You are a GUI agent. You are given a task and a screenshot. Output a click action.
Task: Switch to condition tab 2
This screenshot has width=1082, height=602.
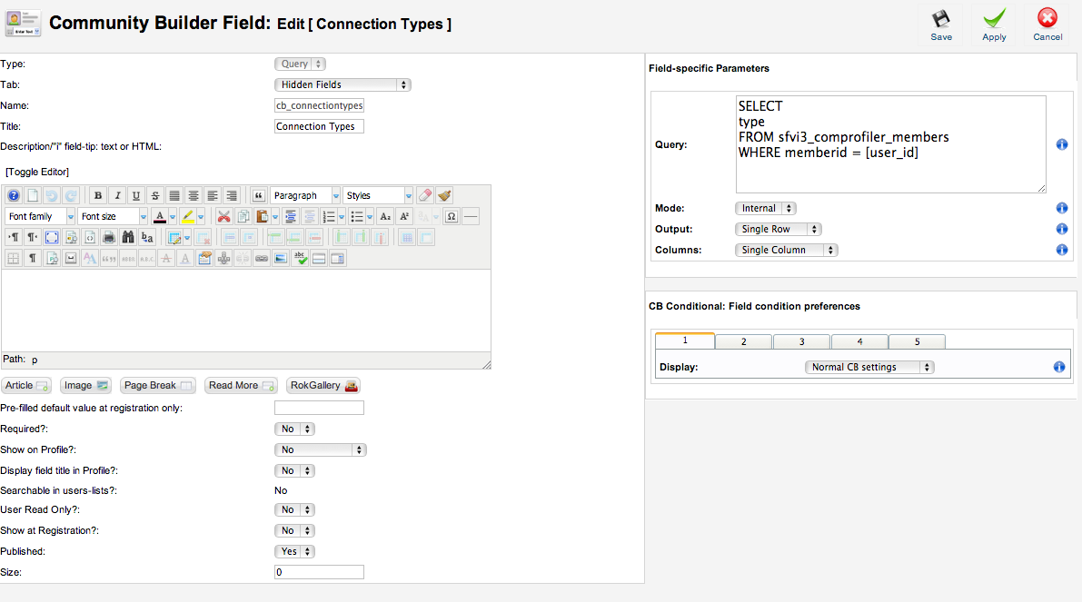coord(744,341)
